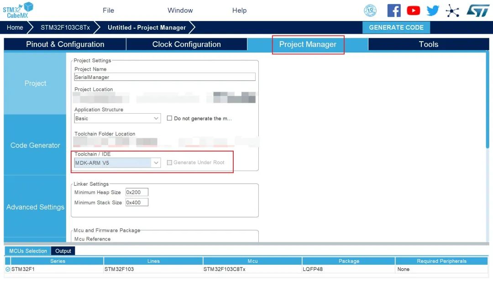The width and height of the screenshot is (493, 282).
Task: Sort by the Package column header
Action: (x=349, y=261)
